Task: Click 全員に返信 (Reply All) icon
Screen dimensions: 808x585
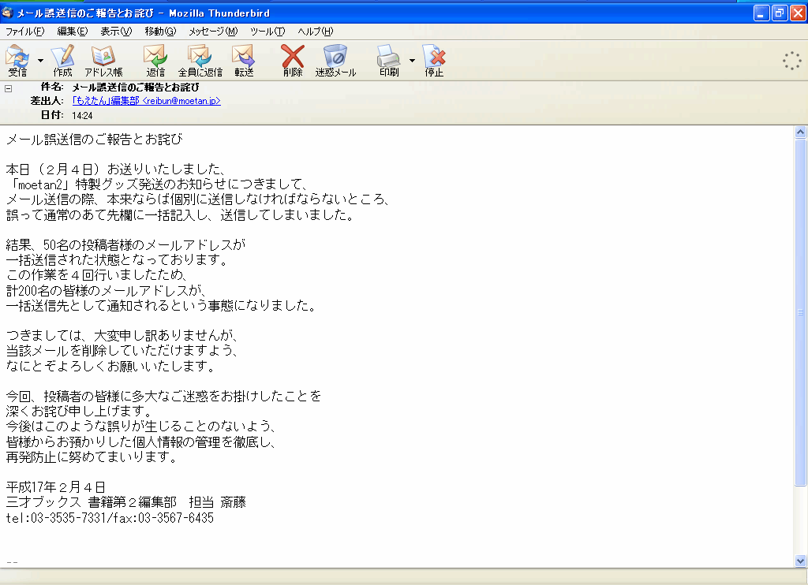Action: [x=200, y=59]
